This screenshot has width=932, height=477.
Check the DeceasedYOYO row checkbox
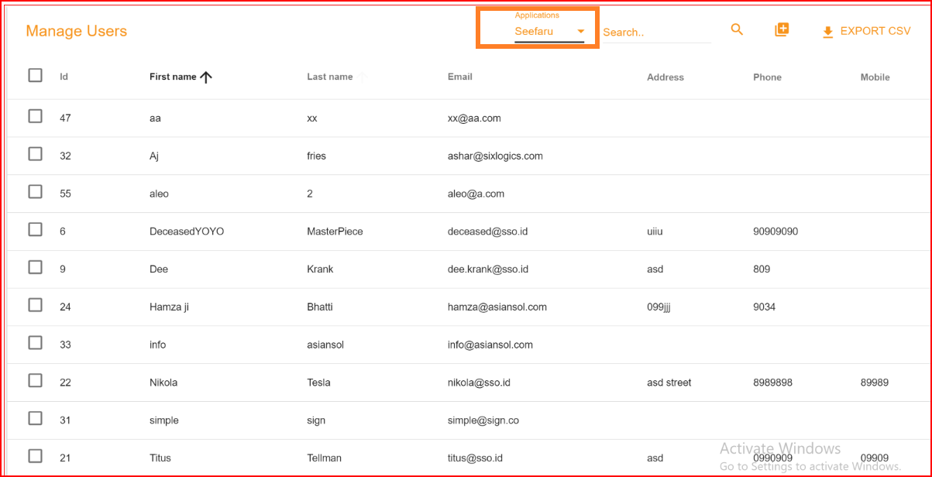pos(35,229)
